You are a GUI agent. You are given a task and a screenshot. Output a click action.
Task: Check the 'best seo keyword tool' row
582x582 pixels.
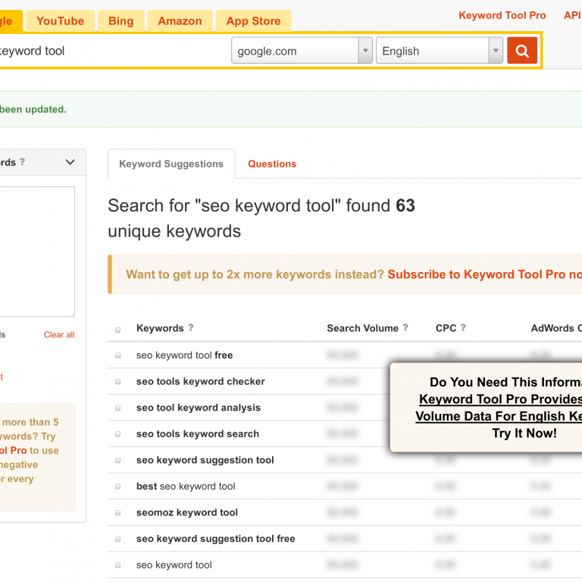click(x=117, y=487)
